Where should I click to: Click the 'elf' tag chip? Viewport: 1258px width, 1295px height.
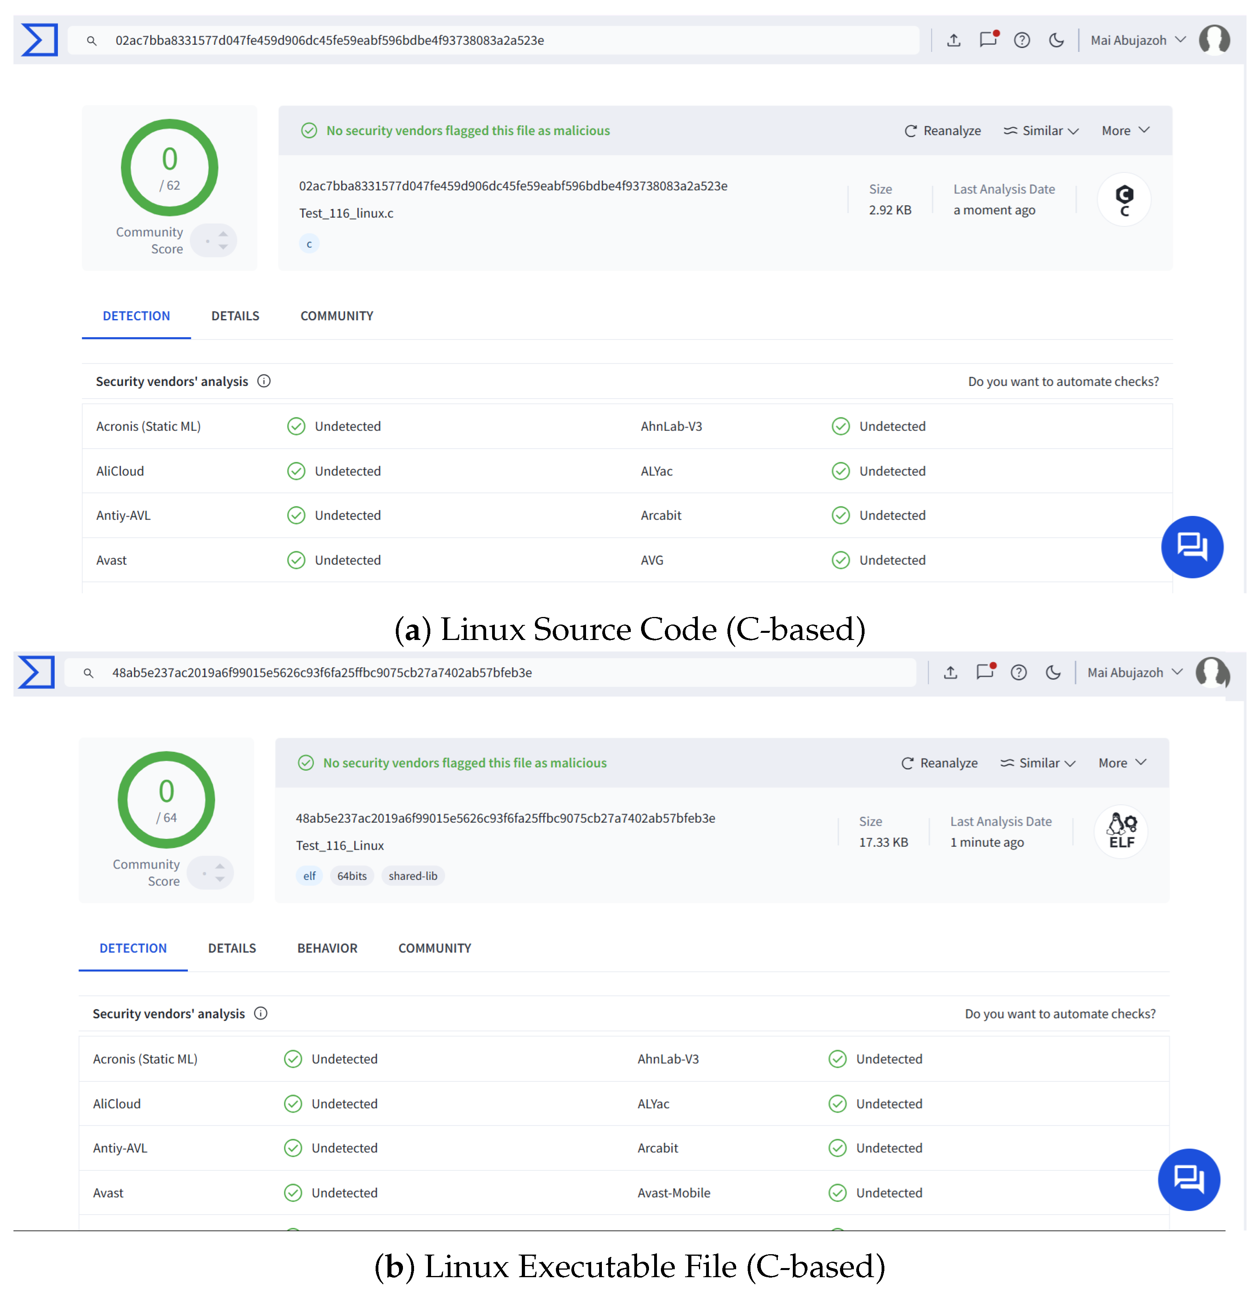point(309,876)
